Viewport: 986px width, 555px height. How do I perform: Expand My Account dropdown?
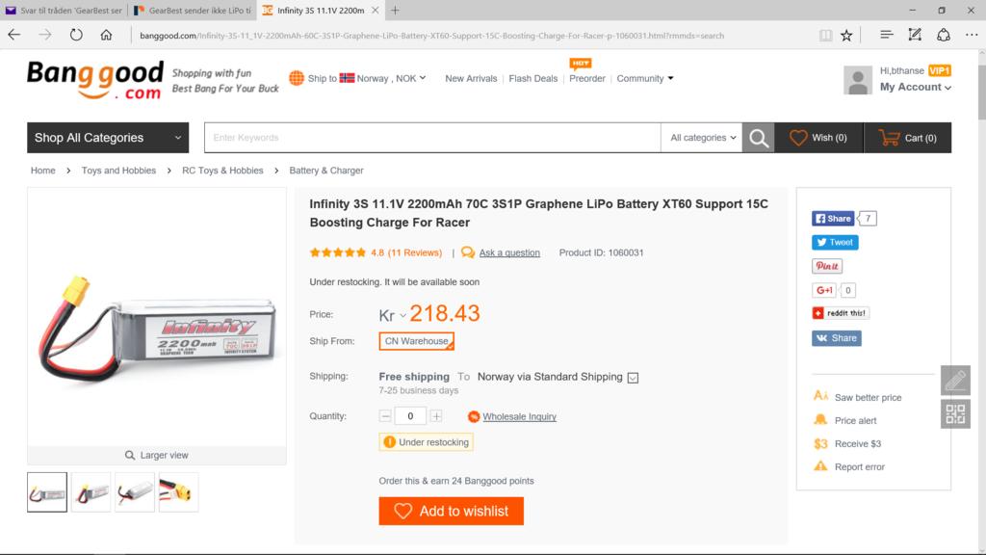click(915, 87)
